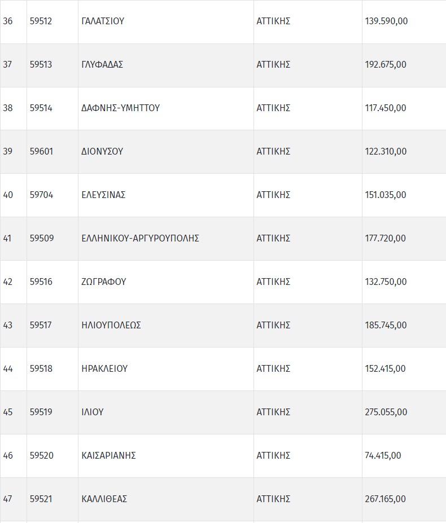Click the ΖΩΓΡΑΦΟΥ municipality name
Screen dimensions: 446x523
(x=104, y=282)
